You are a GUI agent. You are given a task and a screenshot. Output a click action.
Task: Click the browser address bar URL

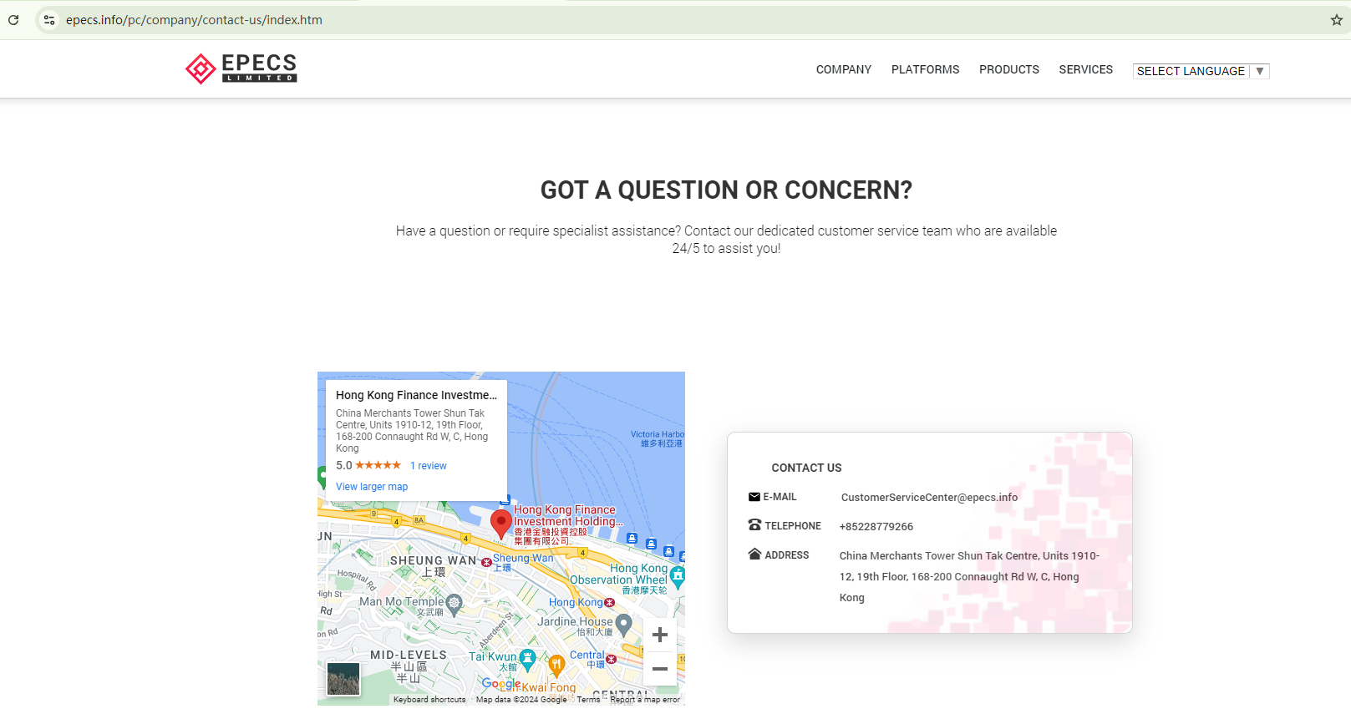click(x=194, y=20)
